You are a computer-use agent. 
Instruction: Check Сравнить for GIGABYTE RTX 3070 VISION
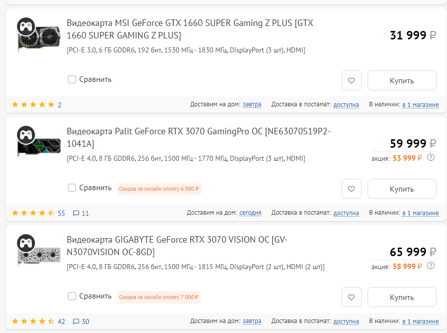pos(72,296)
